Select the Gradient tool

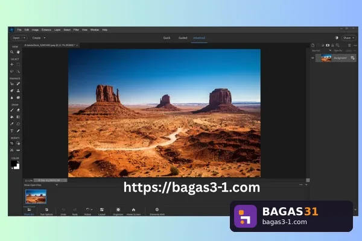pyautogui.click(x=18, y=117)
